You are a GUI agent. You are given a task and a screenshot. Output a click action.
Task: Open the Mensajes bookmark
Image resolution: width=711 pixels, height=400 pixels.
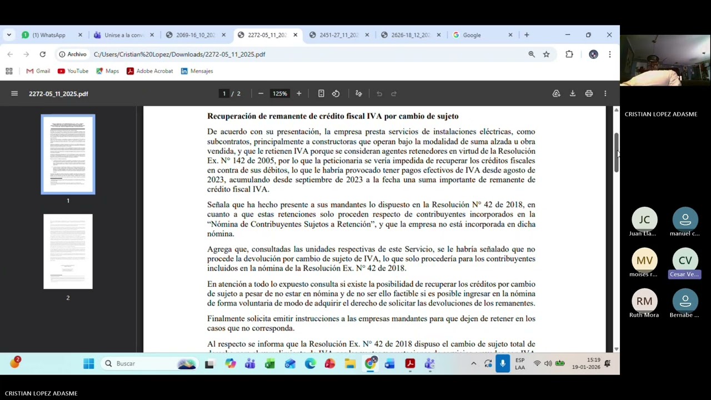click(x=197, y=71)
